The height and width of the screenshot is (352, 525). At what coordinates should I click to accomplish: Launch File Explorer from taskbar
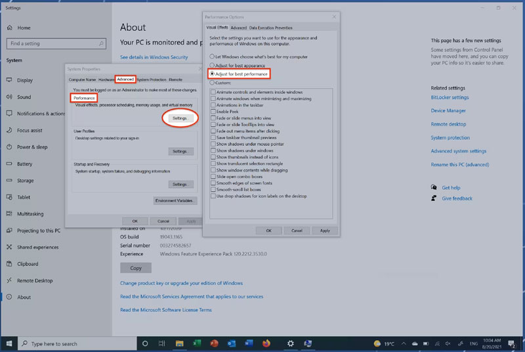pos(179,343)
